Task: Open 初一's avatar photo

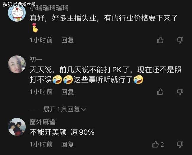Action: [17, 64]
